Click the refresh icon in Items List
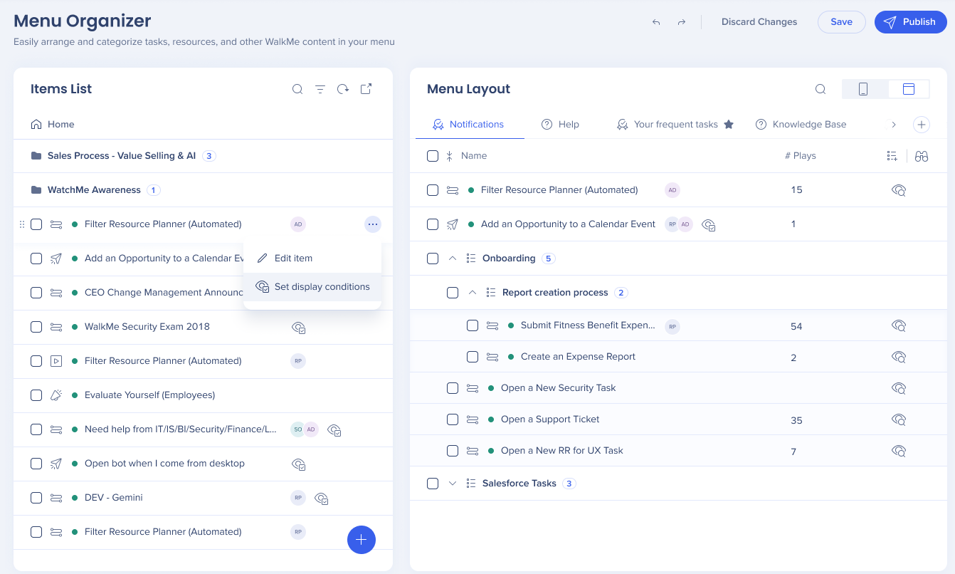 pyautogui.click(x=343, y=89)
